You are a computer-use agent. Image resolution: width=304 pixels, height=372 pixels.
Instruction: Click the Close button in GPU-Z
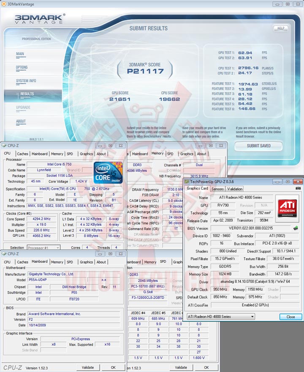coord(290,317)
